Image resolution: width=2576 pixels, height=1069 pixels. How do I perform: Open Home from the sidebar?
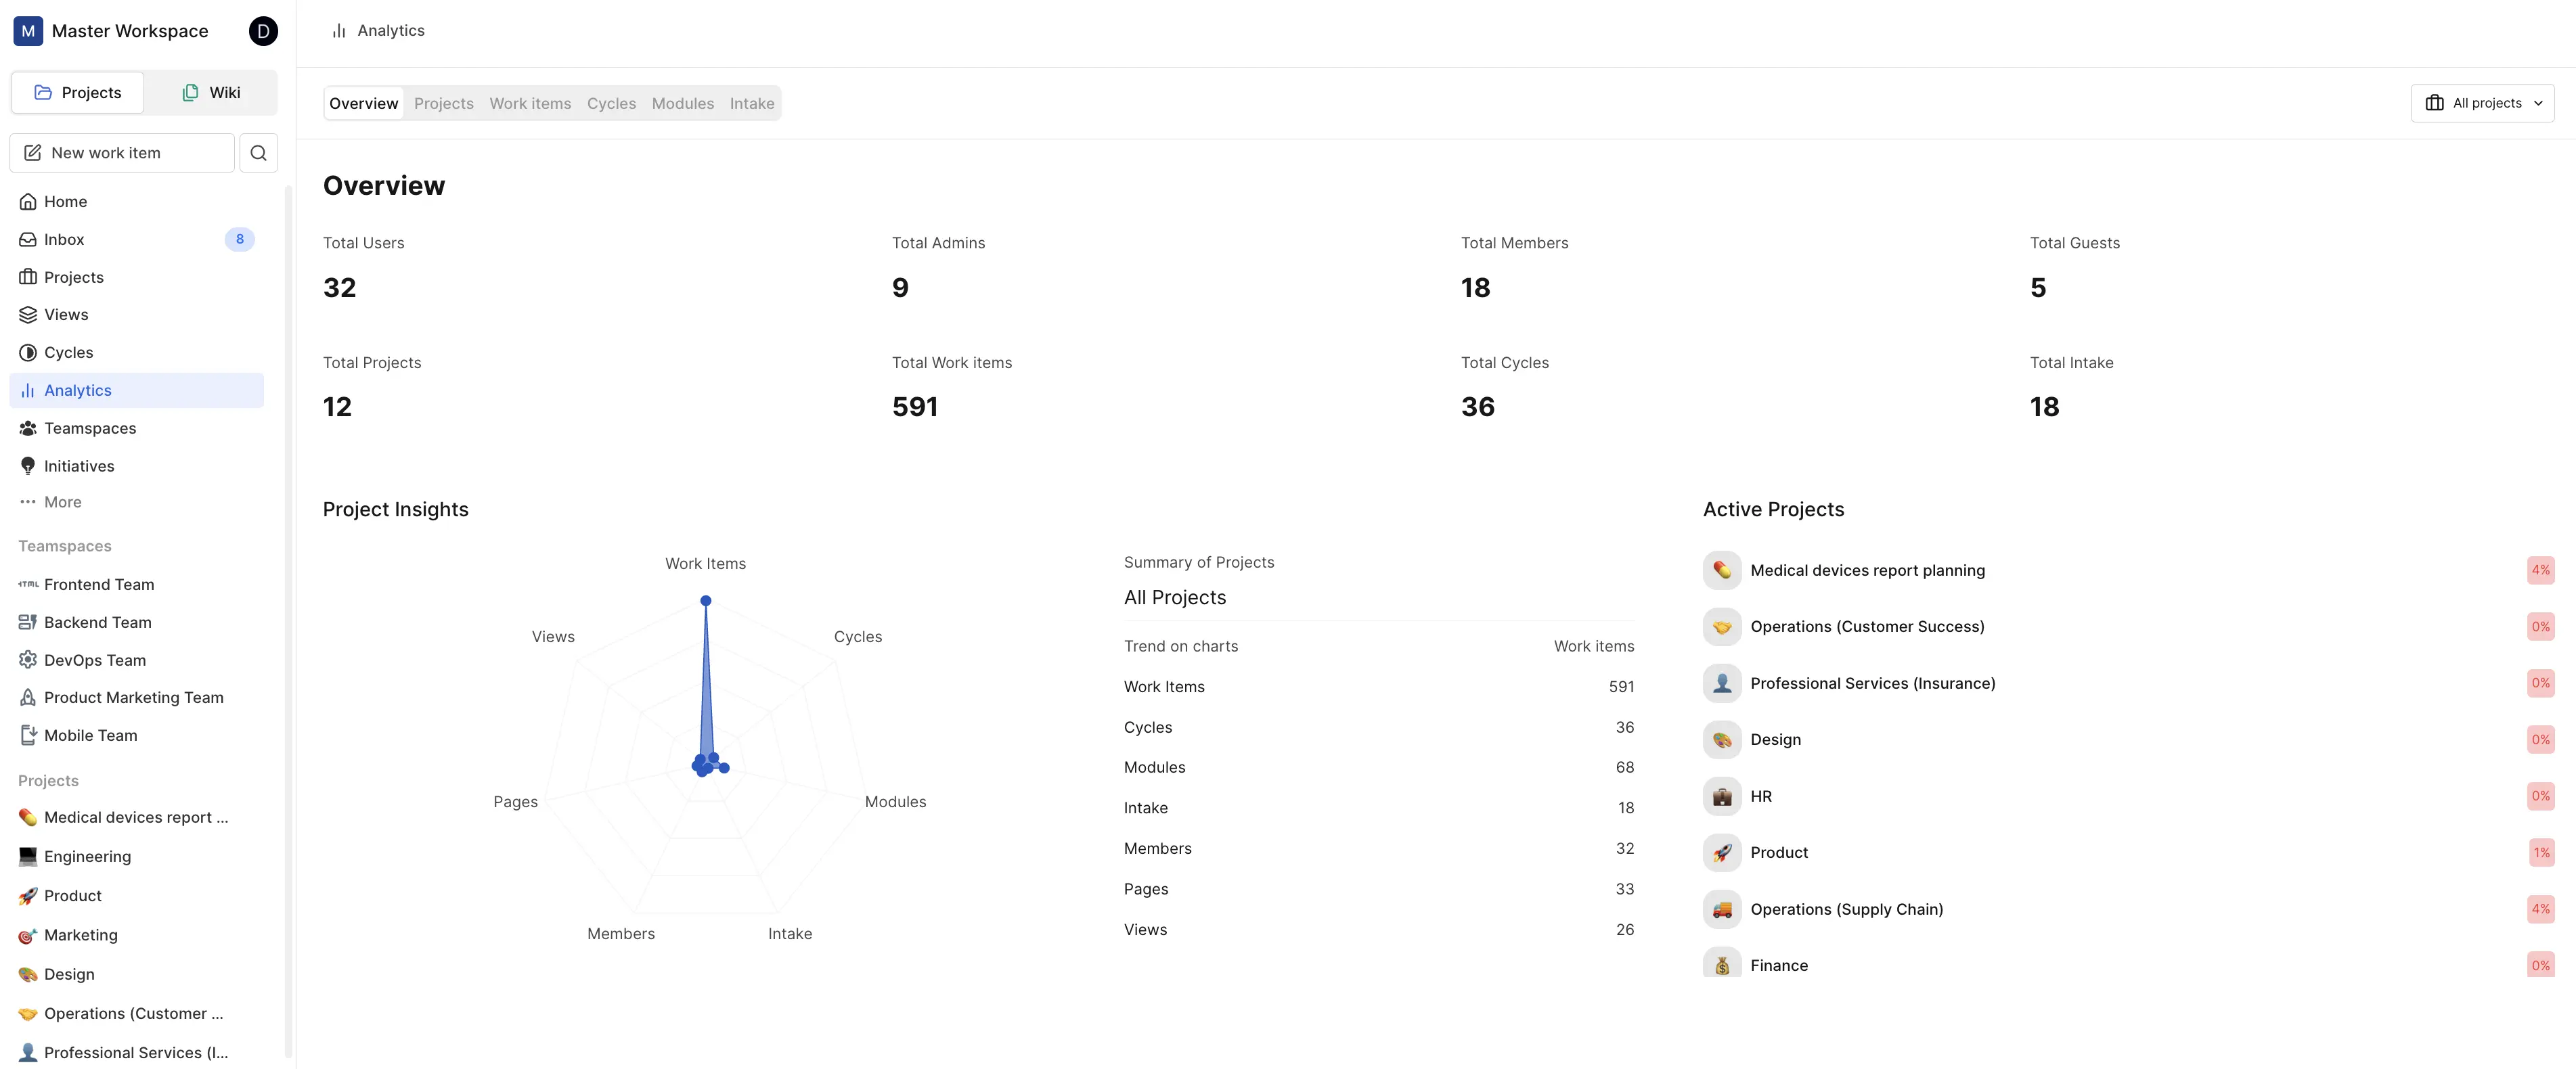pyautogui.click(x=136, y=201)
